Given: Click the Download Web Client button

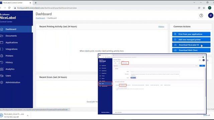Looking at the screenshot, I should pos(191,50).
